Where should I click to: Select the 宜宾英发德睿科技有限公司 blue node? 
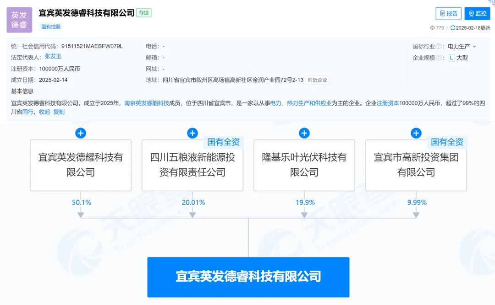pos(248,277)
